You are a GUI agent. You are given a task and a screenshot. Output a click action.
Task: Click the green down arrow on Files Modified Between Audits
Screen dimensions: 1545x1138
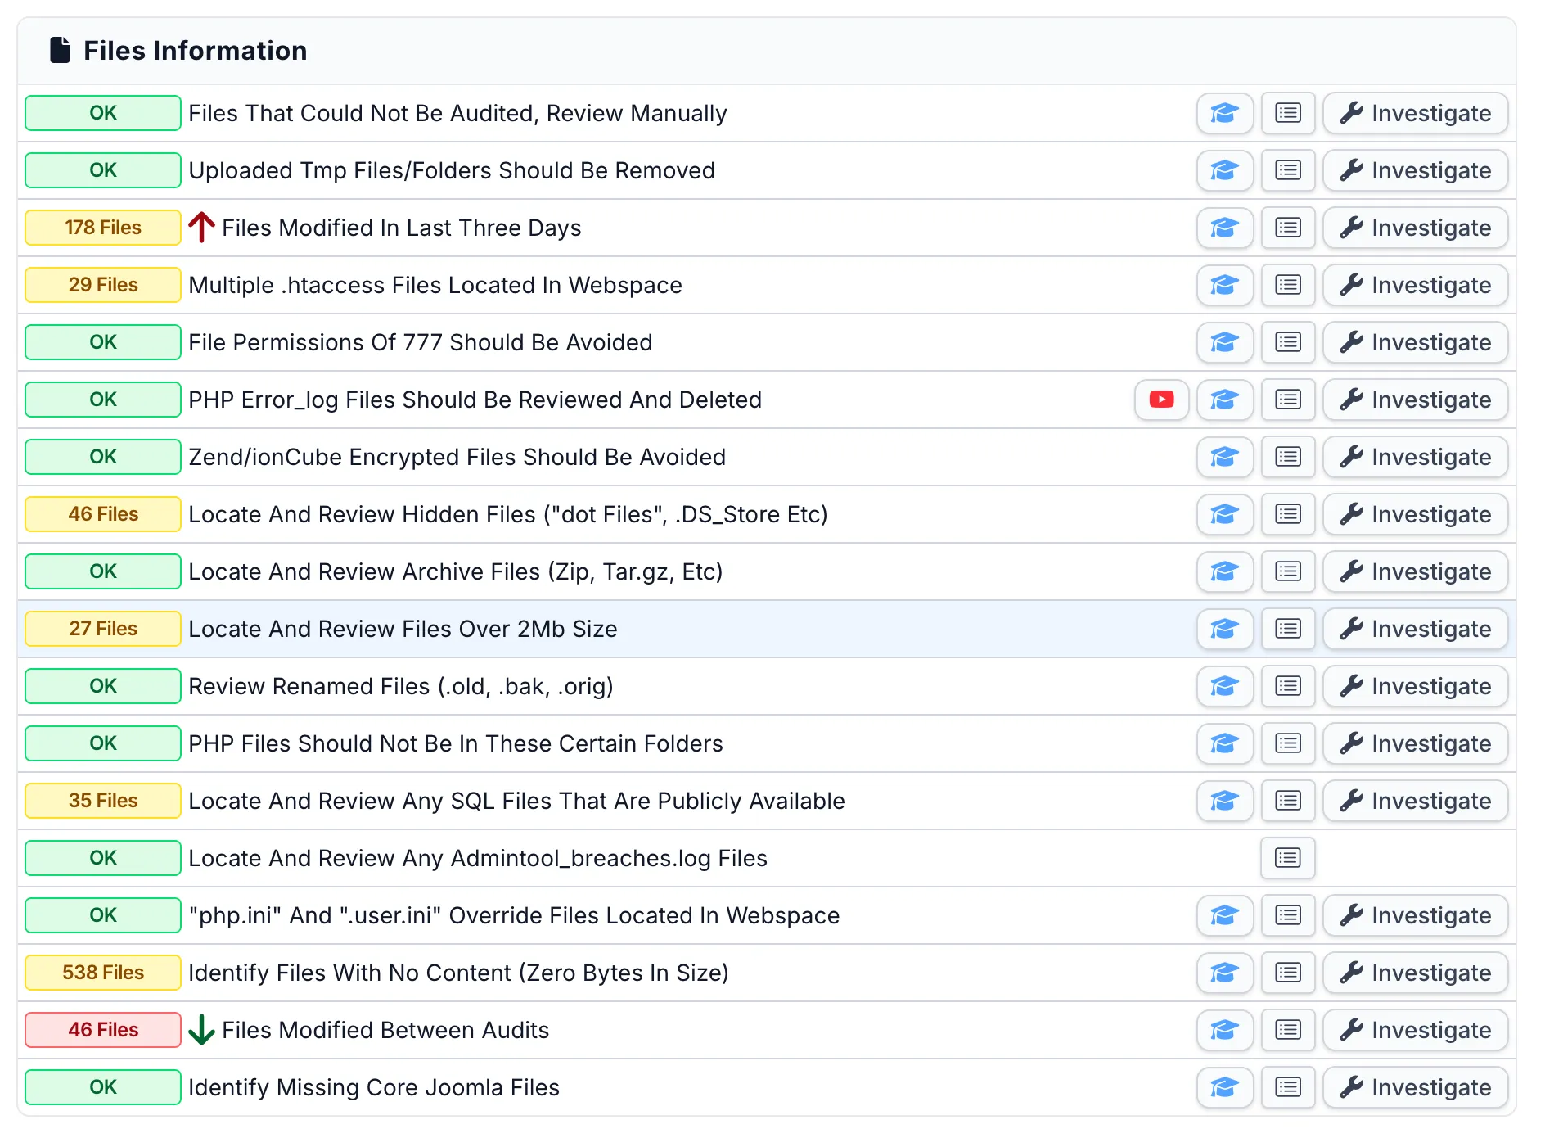click(x=200, y=1030)
